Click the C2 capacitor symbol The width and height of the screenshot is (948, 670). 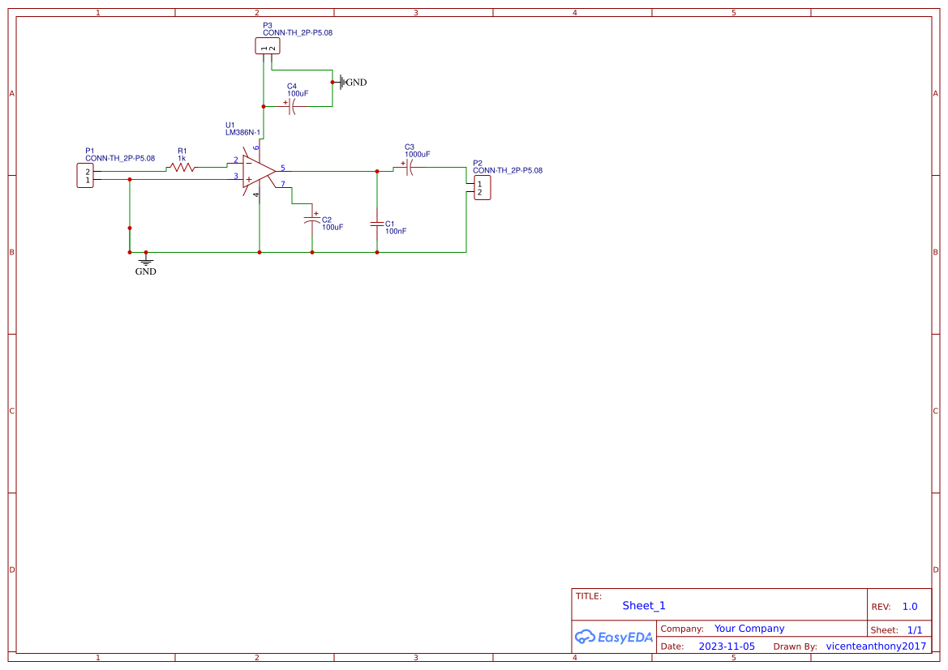[x=312, y=220]
